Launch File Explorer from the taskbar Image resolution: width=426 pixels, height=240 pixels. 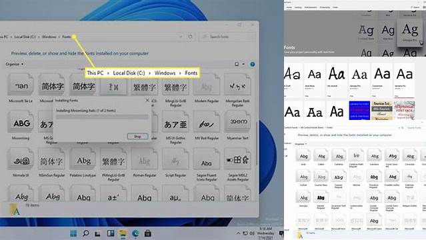click(x=123, y=233)
